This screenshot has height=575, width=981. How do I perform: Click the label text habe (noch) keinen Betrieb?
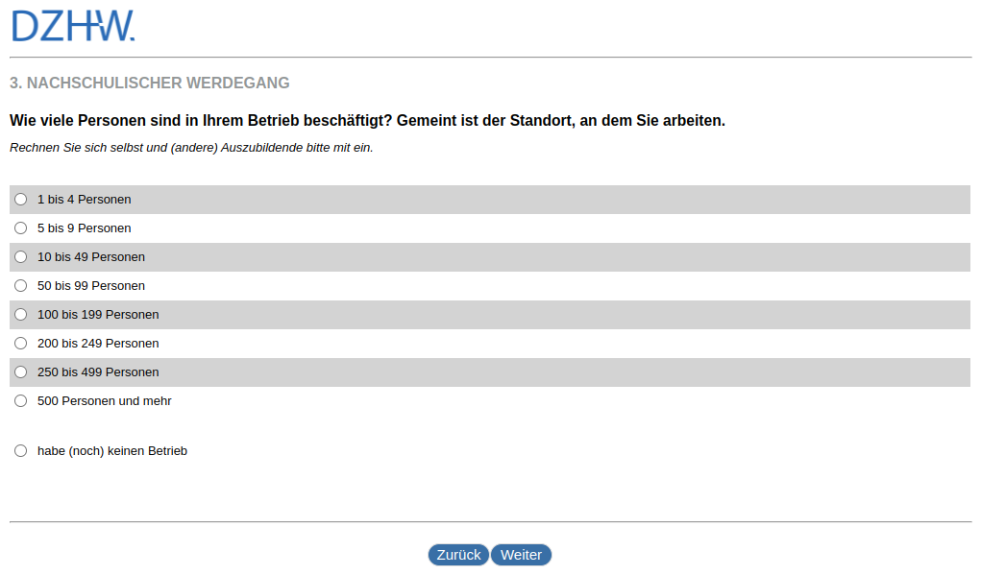(111, 451)
